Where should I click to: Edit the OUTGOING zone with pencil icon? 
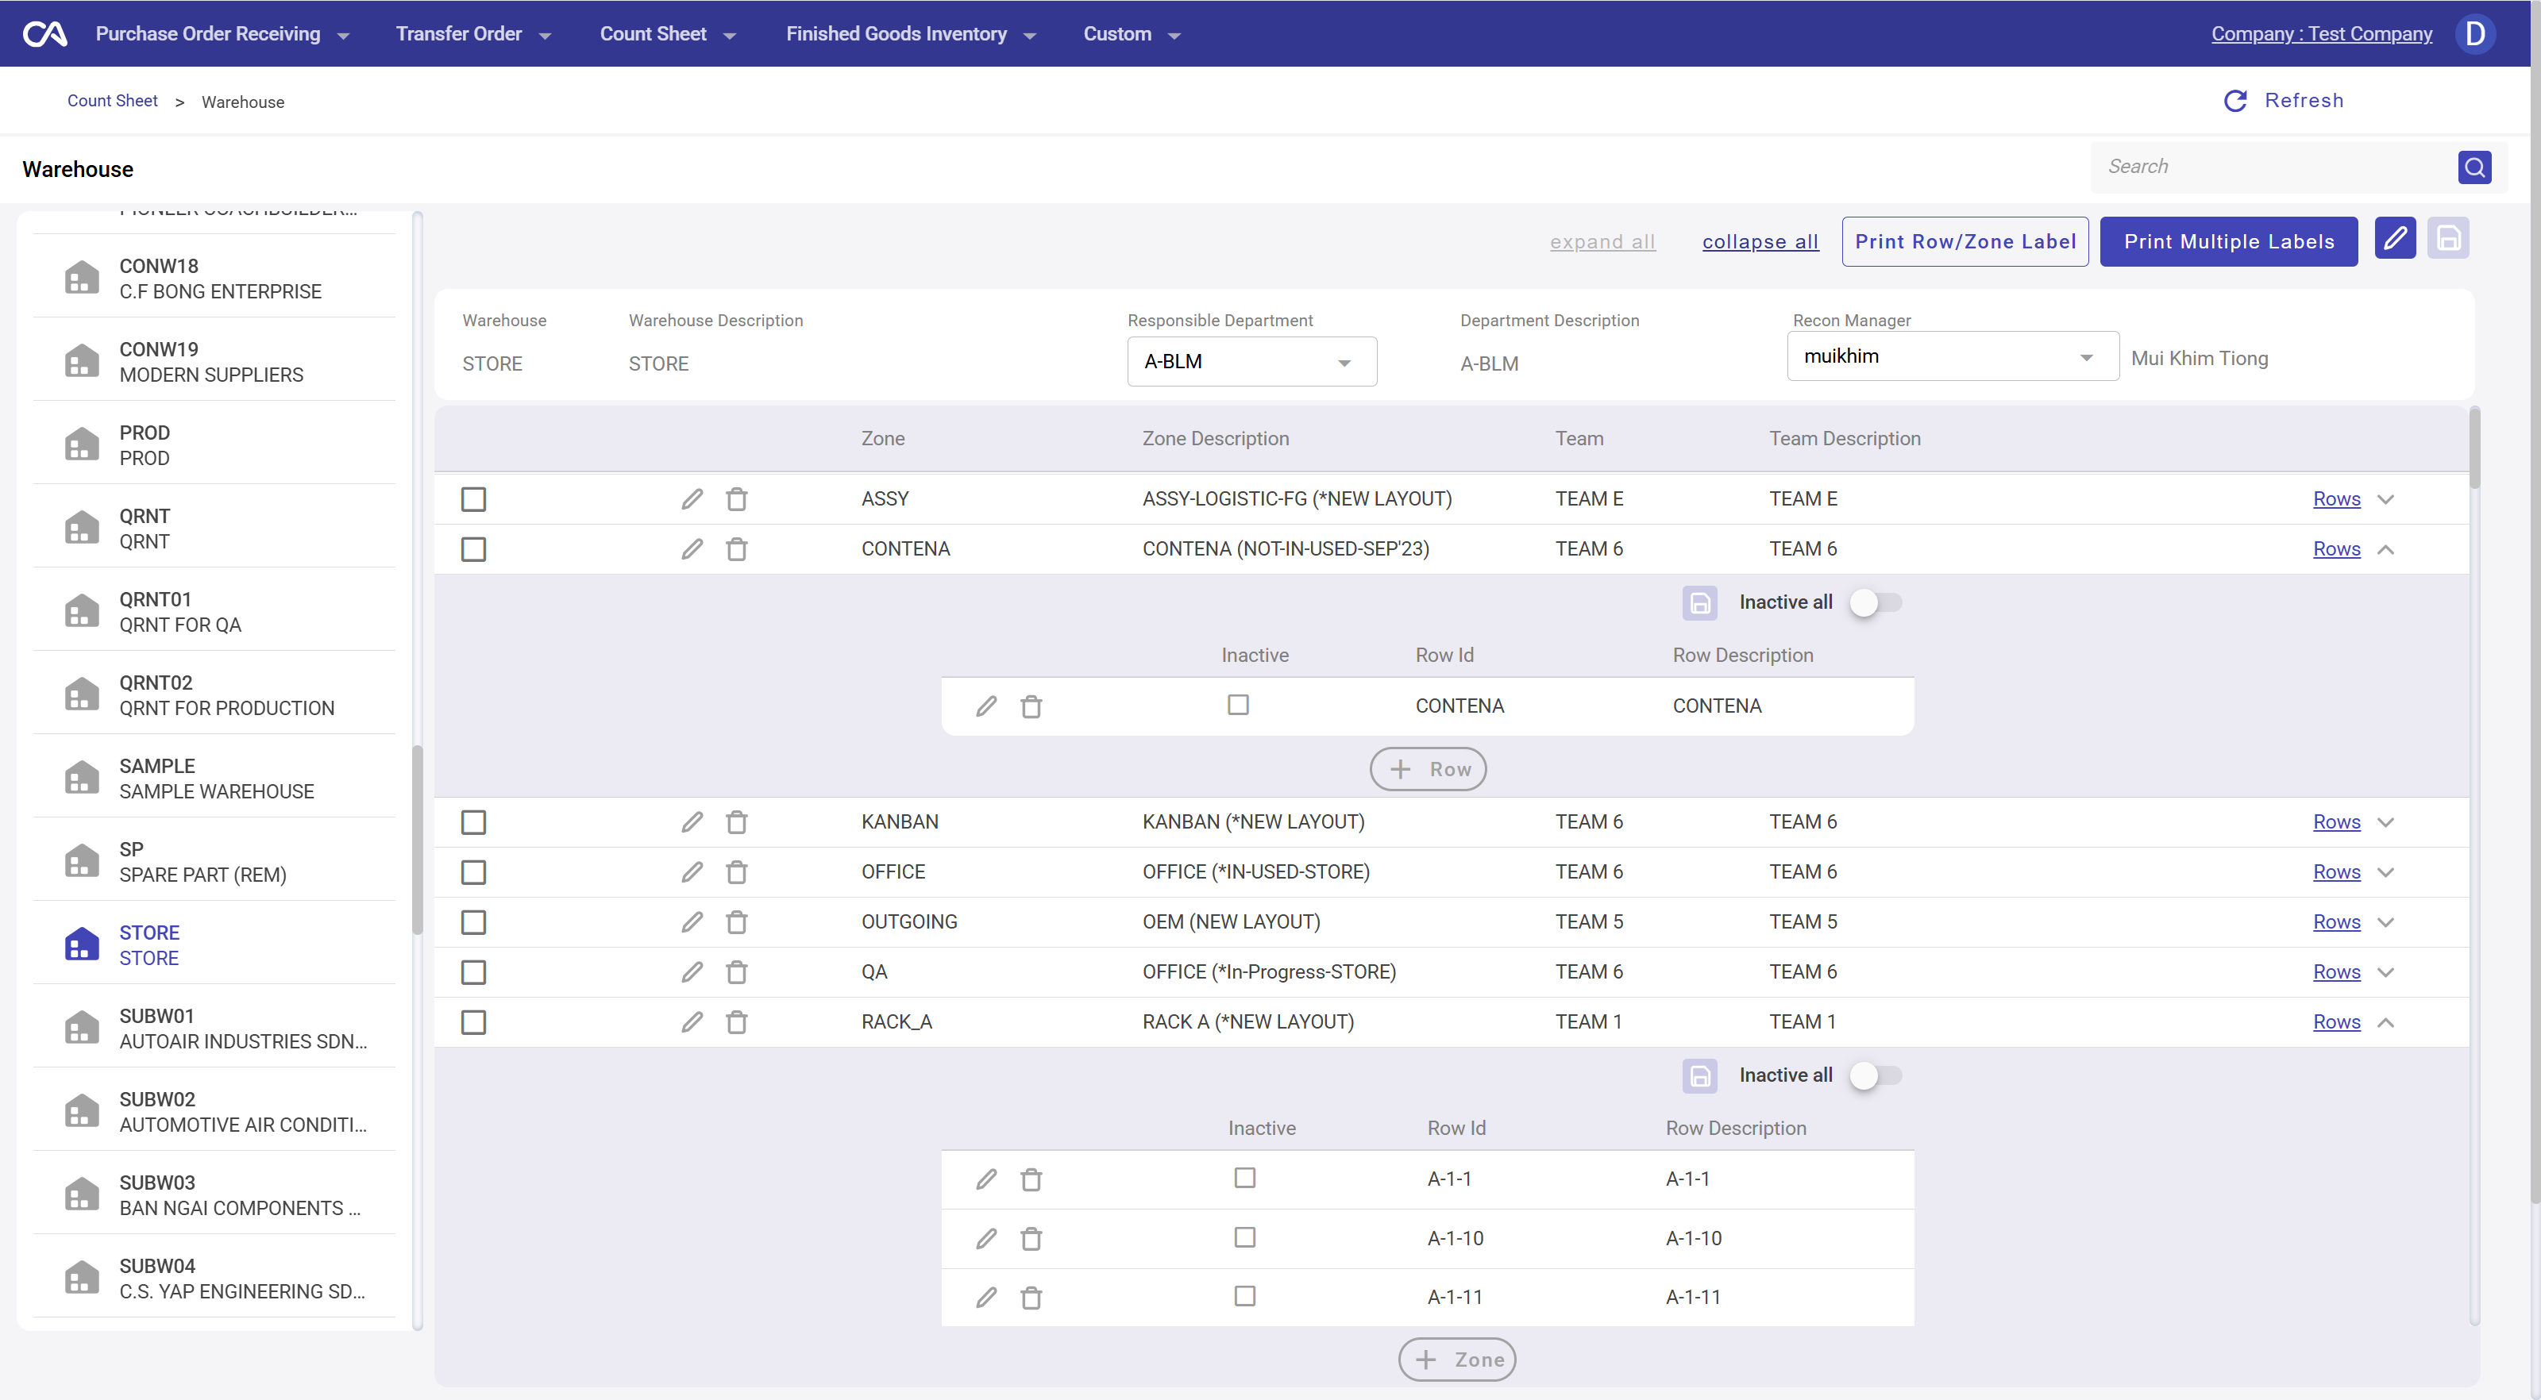[x=692, y=922]
